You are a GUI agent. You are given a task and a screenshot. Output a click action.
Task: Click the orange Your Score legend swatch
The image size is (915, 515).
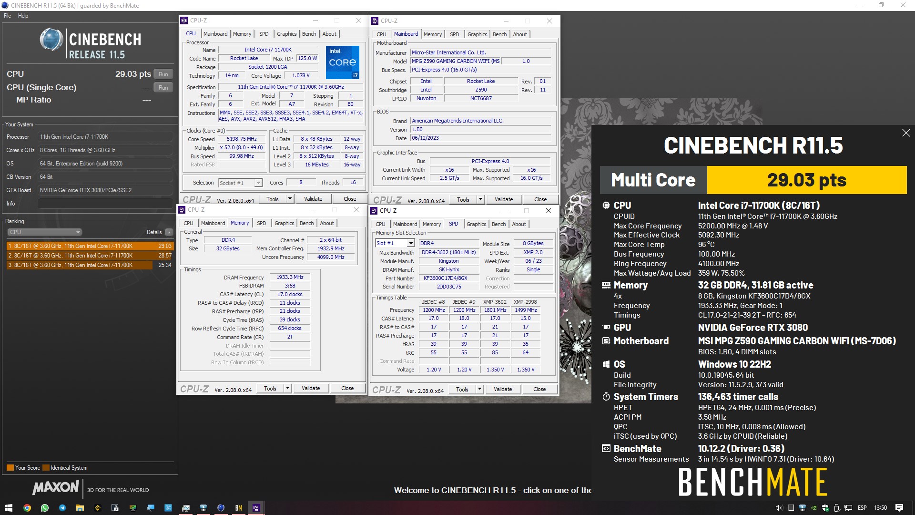pyautogui.click(x=10, y=468)
